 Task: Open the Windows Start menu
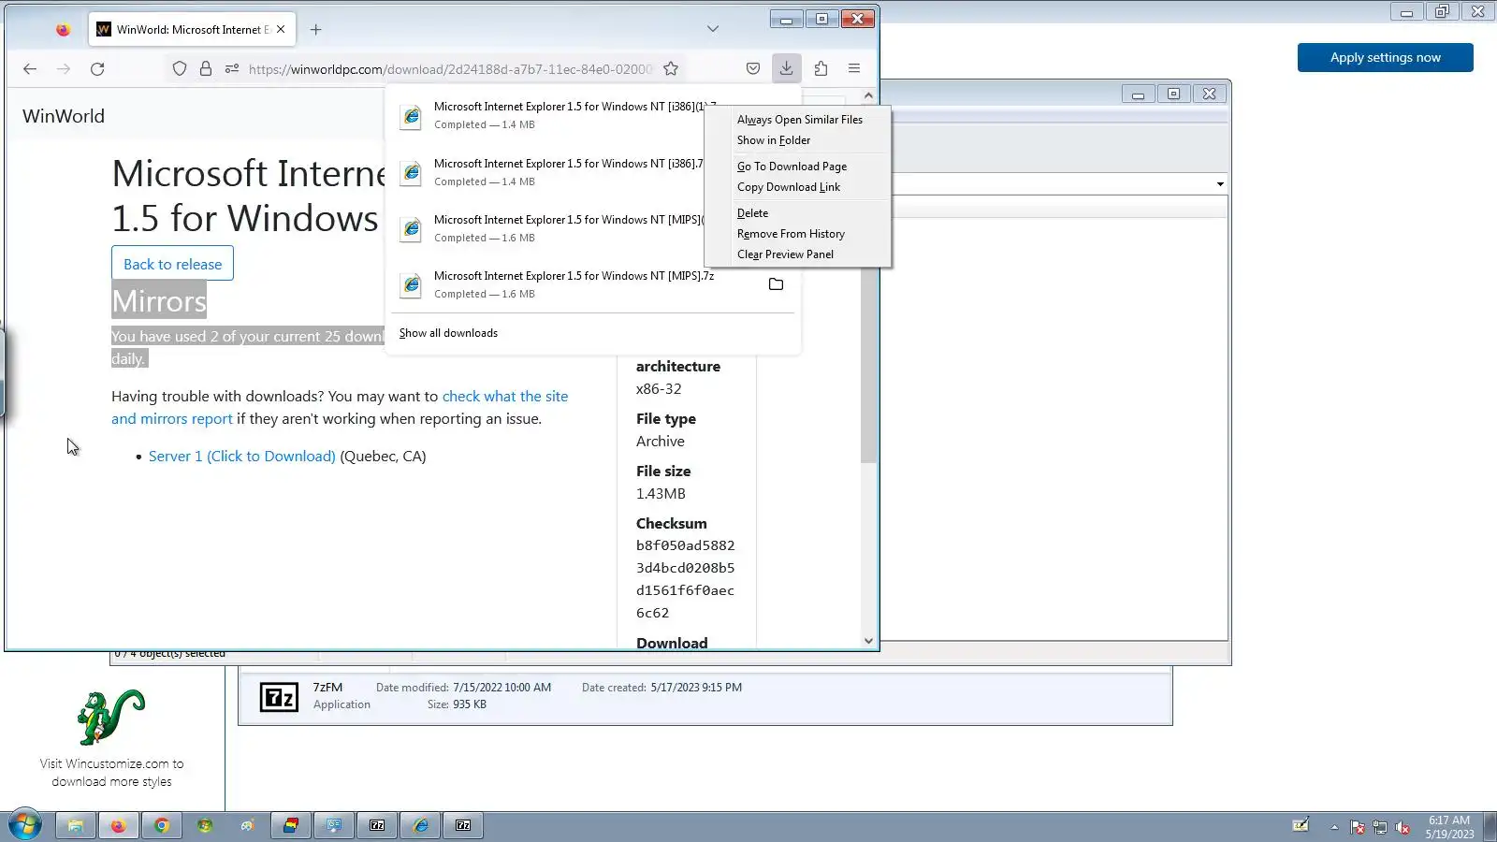(x=25, y=825)
